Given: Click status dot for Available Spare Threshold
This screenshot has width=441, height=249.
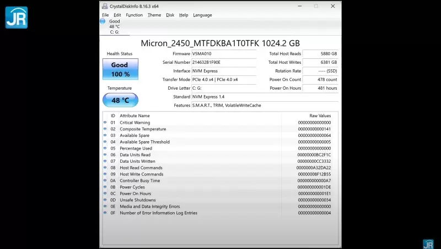Looking at the screenshot, I should (105, 142).
